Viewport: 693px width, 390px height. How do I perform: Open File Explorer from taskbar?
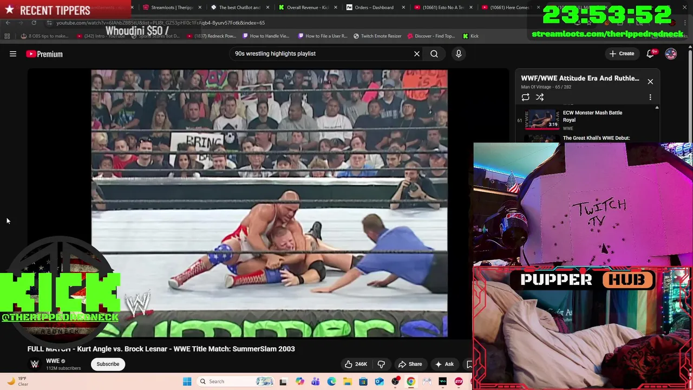click(x=347, y=381)
